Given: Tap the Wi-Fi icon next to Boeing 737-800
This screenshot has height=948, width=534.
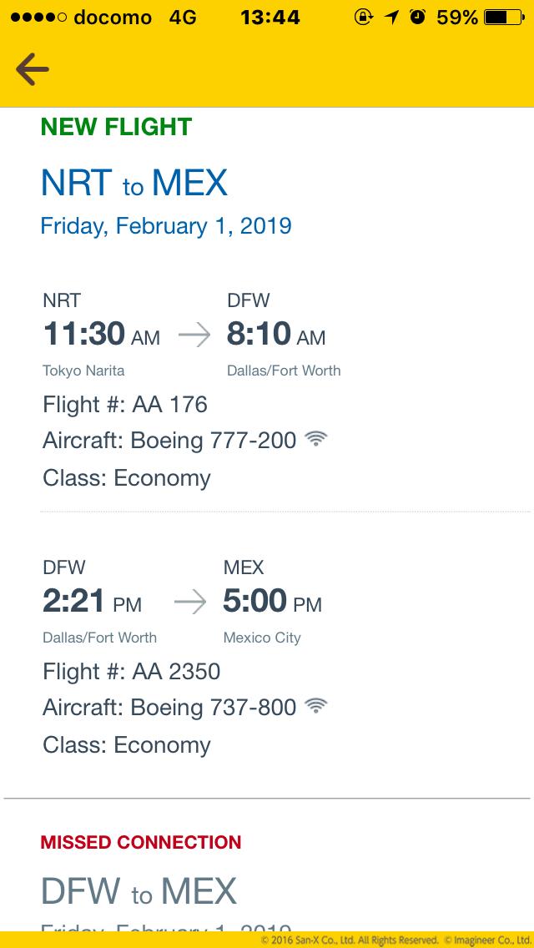Looking at the screenshot, I should coord(315,706).
